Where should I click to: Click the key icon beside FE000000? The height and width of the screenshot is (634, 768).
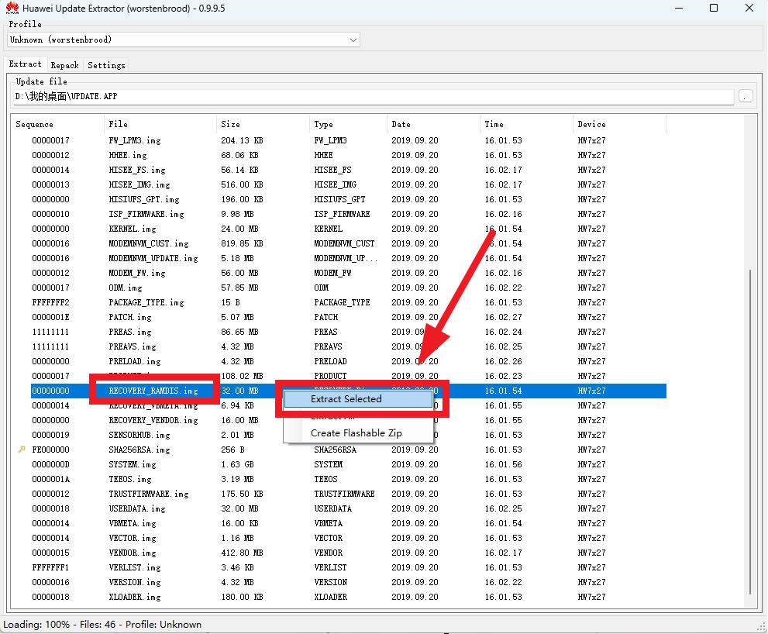[x=22, y=450]
